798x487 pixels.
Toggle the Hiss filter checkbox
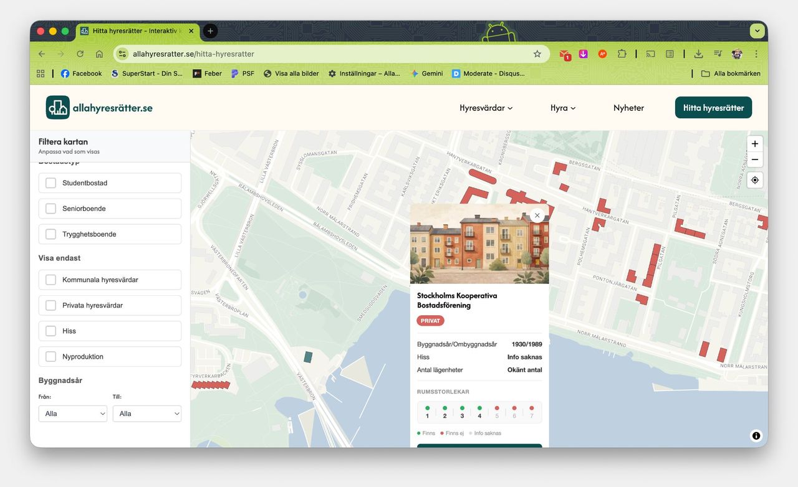click(x=51, y=331)
